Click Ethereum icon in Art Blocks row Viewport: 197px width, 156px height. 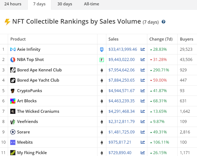click(102, 101)
